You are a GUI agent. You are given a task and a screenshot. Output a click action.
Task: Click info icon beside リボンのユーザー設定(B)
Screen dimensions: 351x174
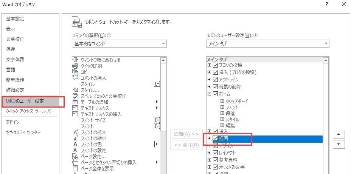[x=255, y=35]
